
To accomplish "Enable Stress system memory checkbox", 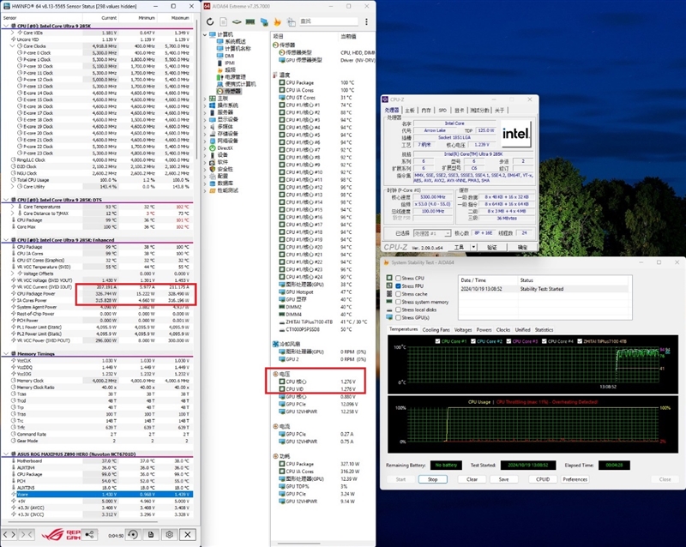I will [x=398, y=302].
